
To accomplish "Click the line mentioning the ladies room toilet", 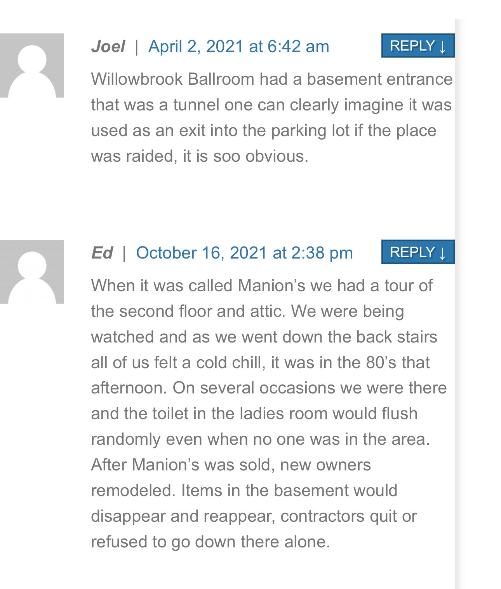I will (x=254, y=414).
